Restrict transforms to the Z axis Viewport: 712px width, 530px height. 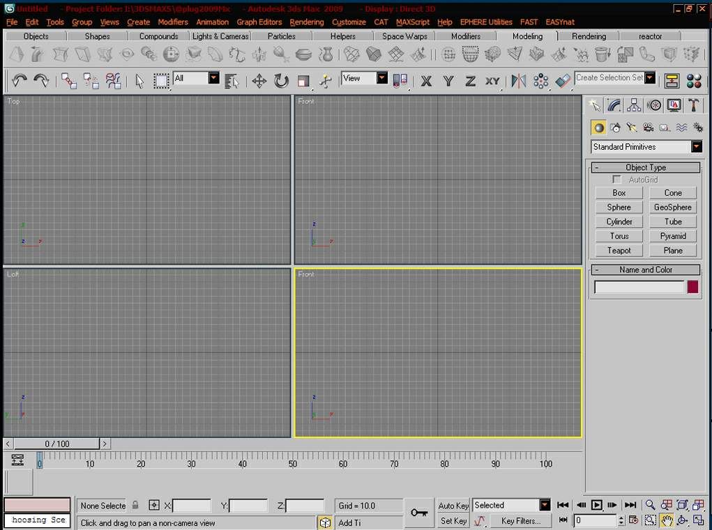471,81
